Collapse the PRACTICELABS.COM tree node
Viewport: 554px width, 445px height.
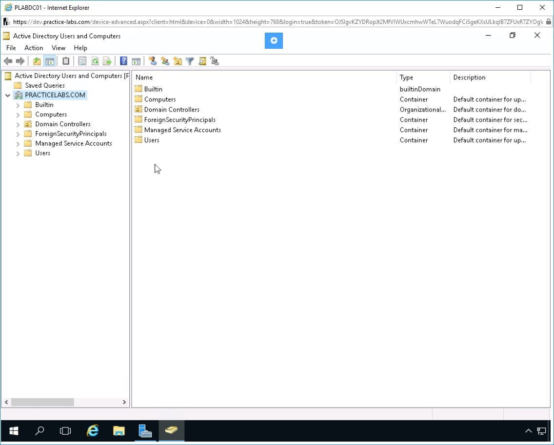click(x=7, y=95)
